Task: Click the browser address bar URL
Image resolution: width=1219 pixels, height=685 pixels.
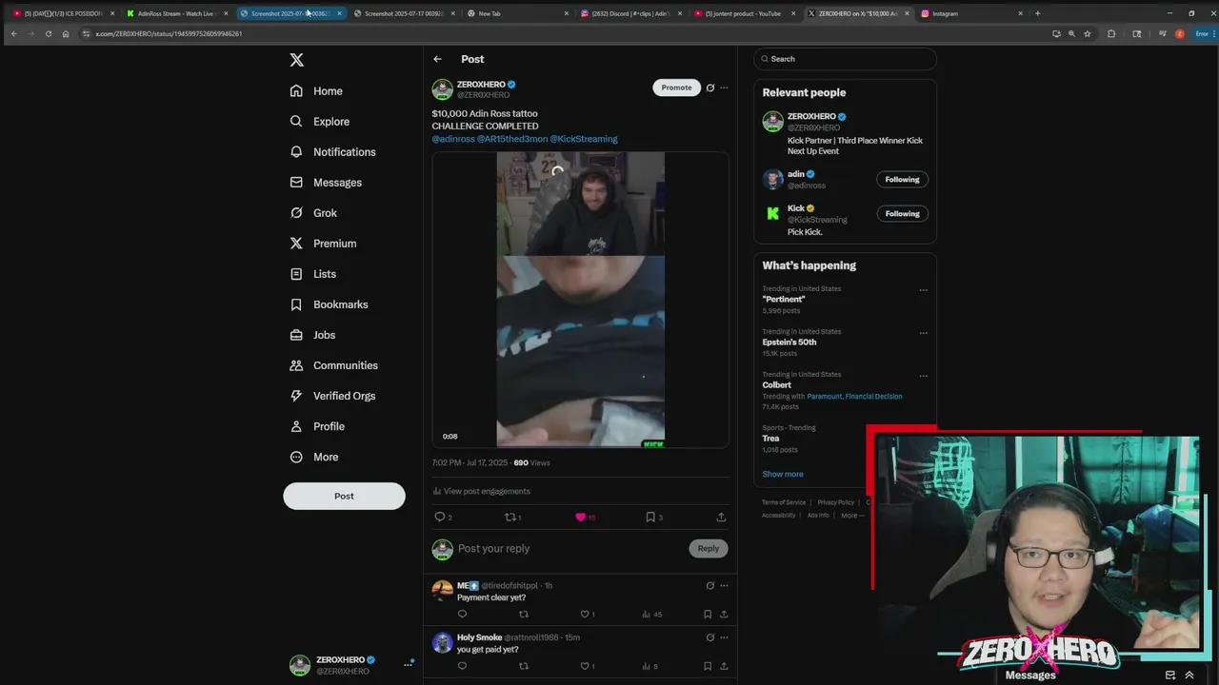Action: click(169, 33)
